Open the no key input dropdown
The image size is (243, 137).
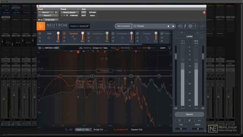[50, 20]
